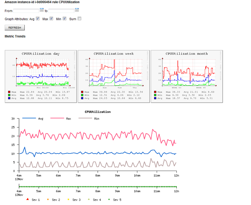
Task: Click the green Sev 5 dot icon
Action: (x=109, y=199)
